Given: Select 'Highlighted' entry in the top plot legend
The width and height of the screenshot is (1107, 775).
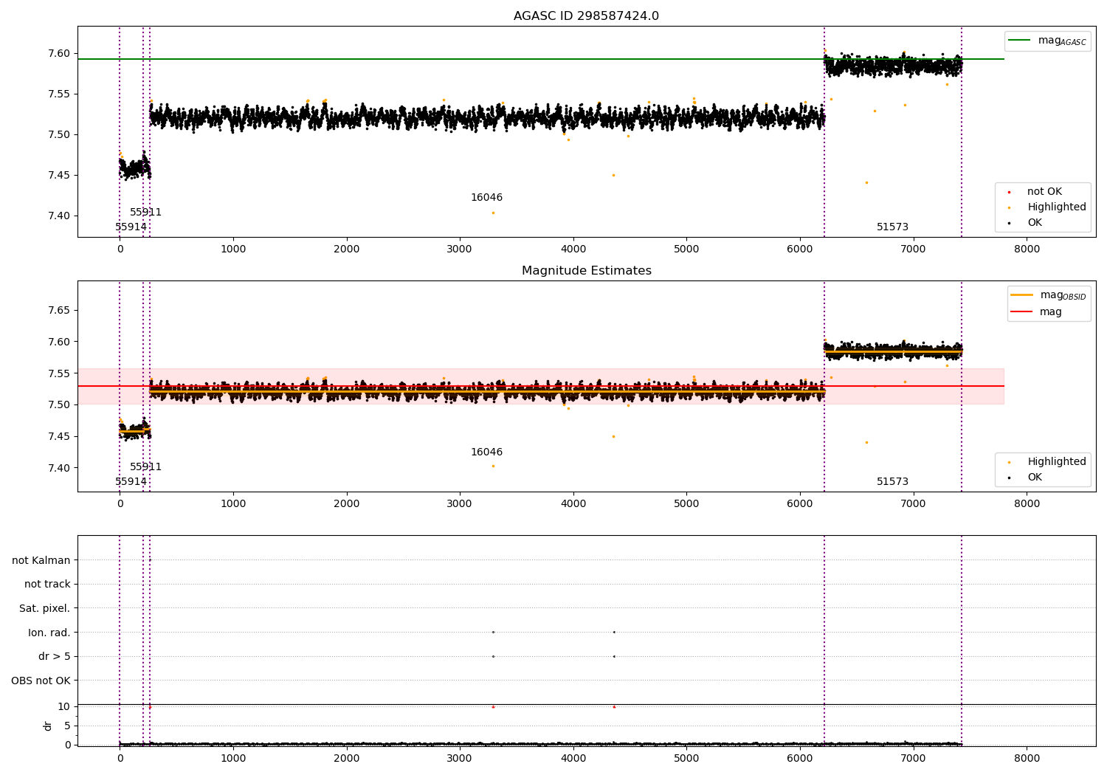Looking at the screenshot, I should pos(1056,207).
